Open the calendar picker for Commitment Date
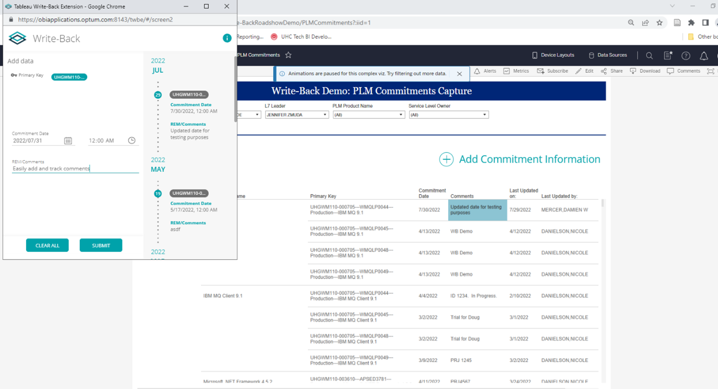This screenshot has height=389, width=718. coord(68,140)
